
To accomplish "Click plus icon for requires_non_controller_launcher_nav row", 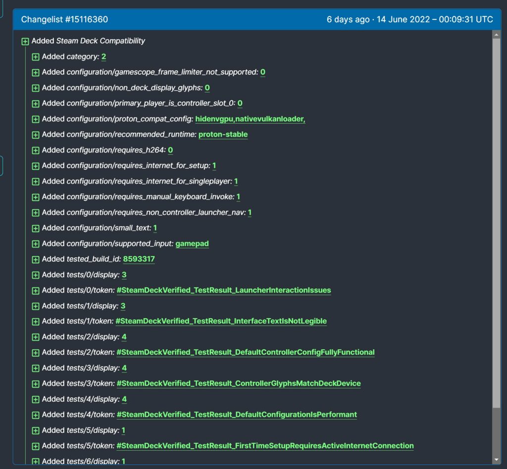I will (36, 213).
